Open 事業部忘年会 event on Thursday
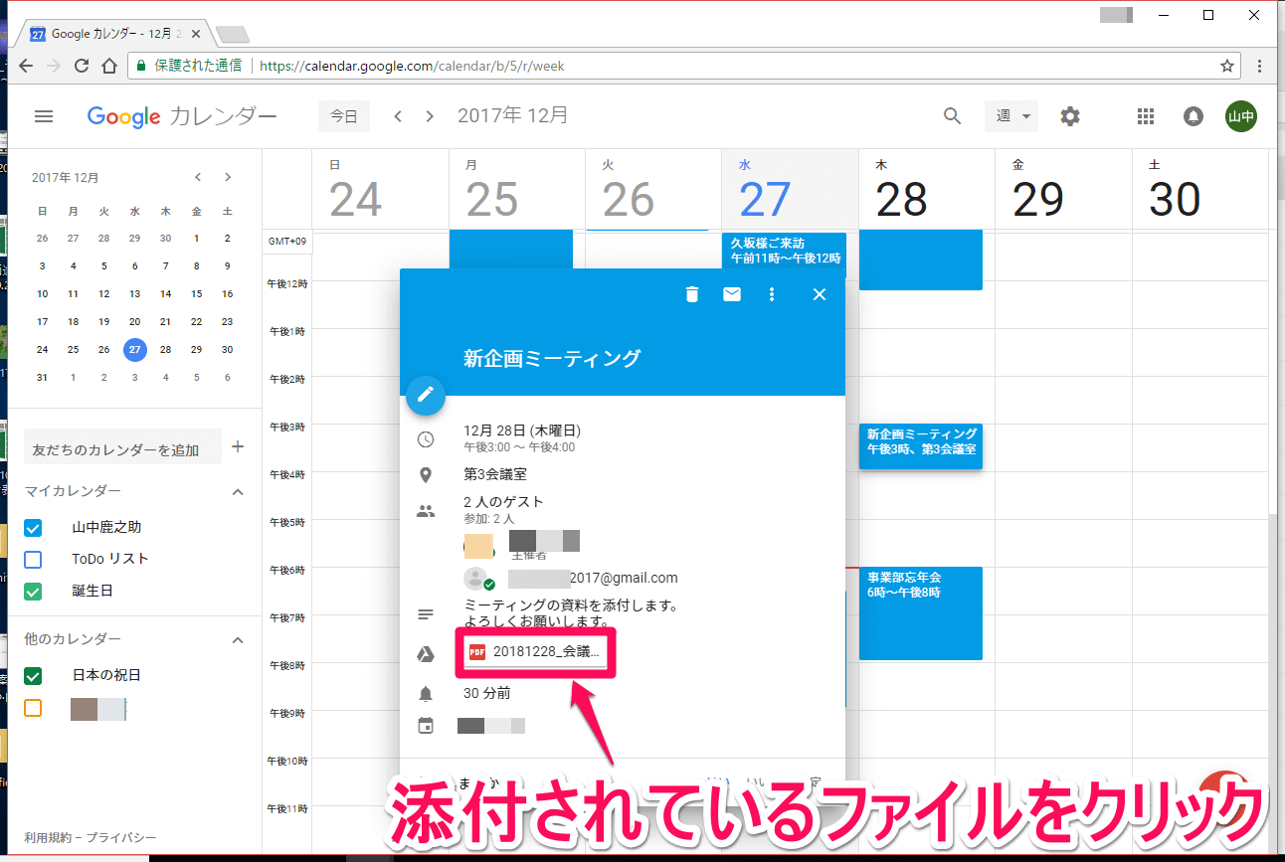1285x862 pixels. [x=921, y=613]
